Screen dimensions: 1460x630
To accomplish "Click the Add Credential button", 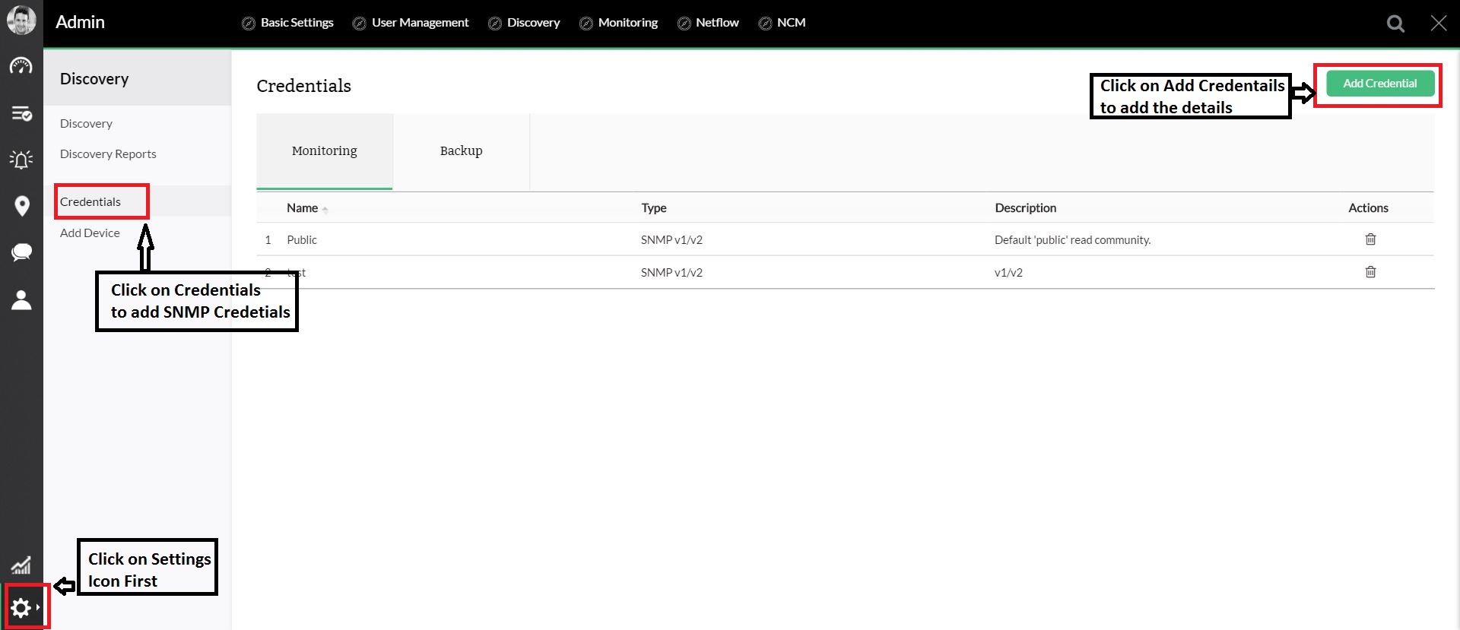I will click(1379, 84).
